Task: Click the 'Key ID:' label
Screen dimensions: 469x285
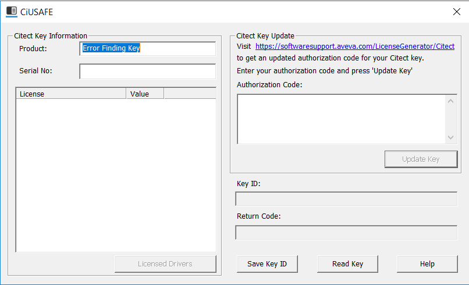Action: (248, 184)
